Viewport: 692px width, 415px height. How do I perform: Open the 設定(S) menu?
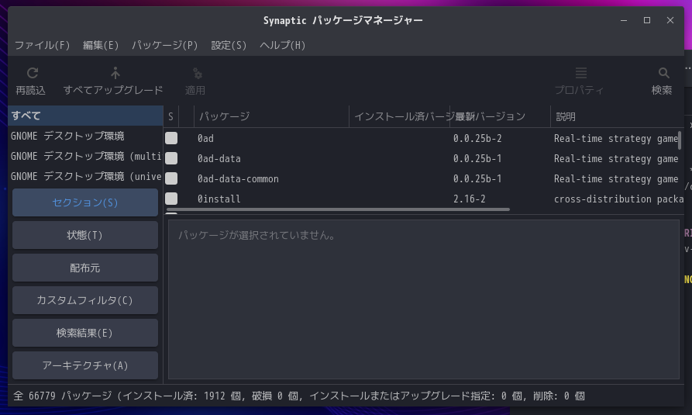click(229, 45)
